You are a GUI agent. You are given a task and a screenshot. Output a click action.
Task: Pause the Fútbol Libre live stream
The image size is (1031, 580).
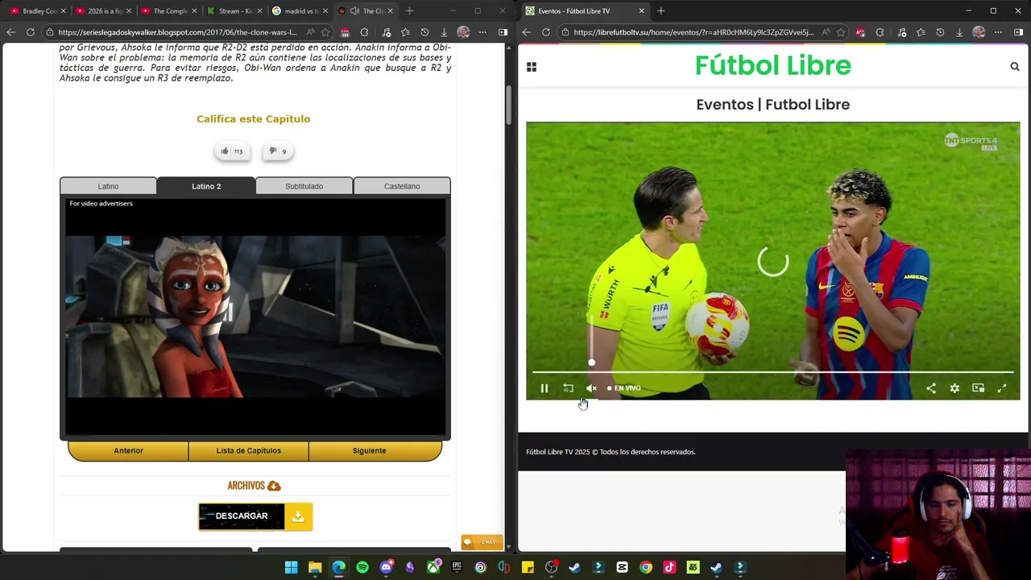[544, 388]
